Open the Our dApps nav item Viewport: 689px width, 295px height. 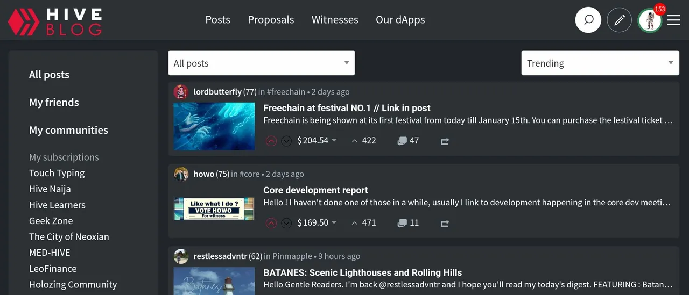pyautogui.click(x=400, y=20)
